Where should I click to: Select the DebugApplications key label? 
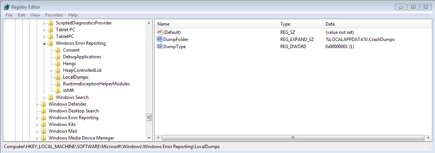pos(82,57)
